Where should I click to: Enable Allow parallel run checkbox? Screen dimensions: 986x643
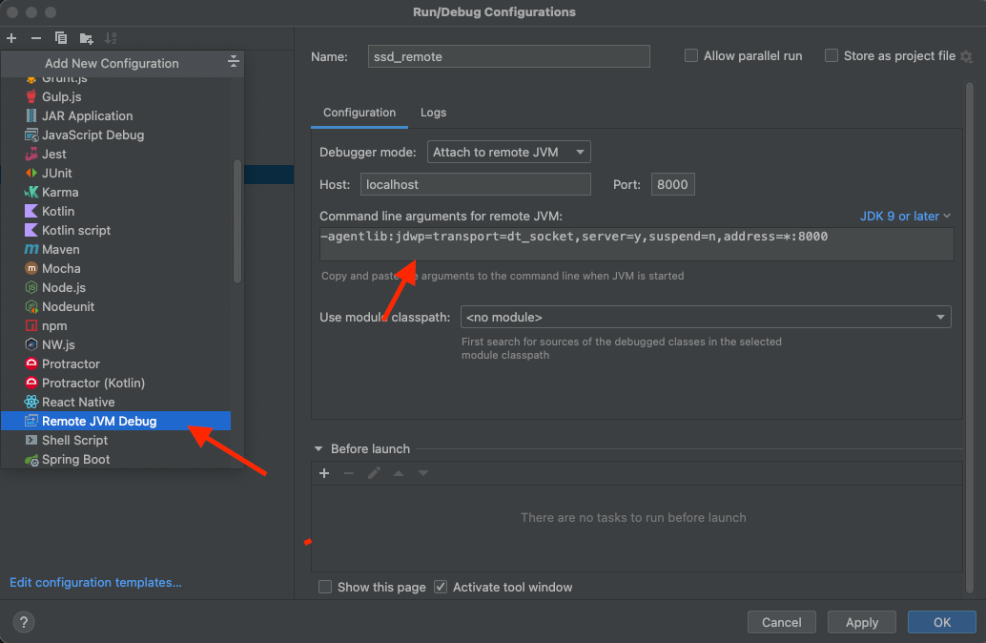691,56
